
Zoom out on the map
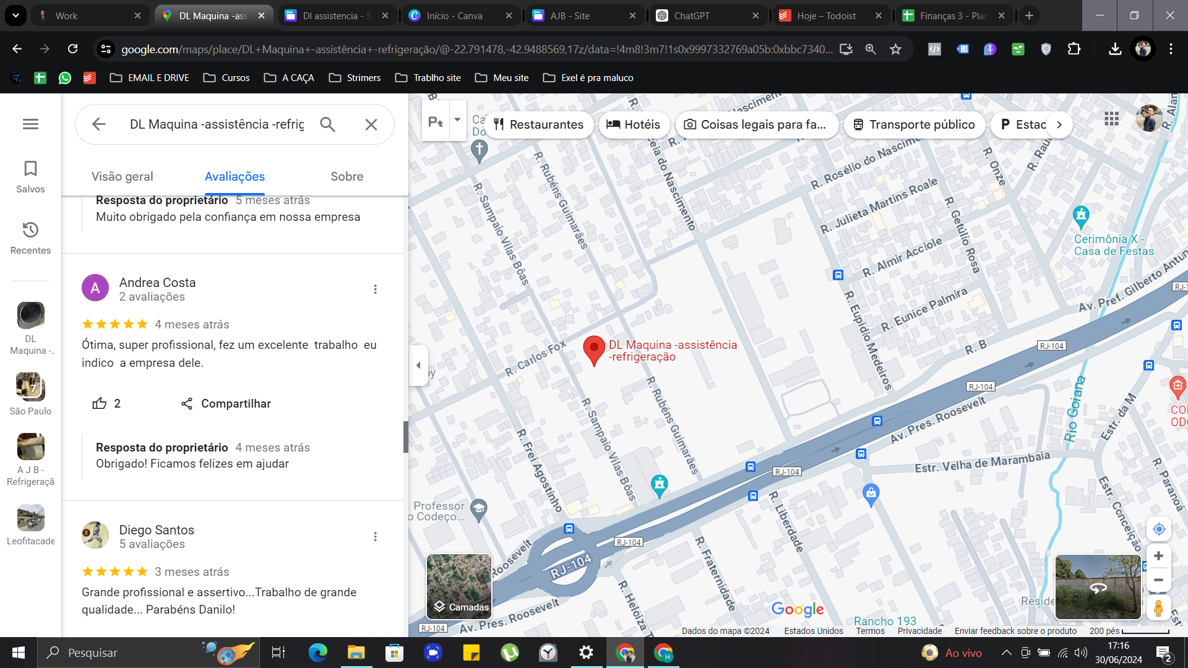pyautogui.click(x=1159, y=580)
